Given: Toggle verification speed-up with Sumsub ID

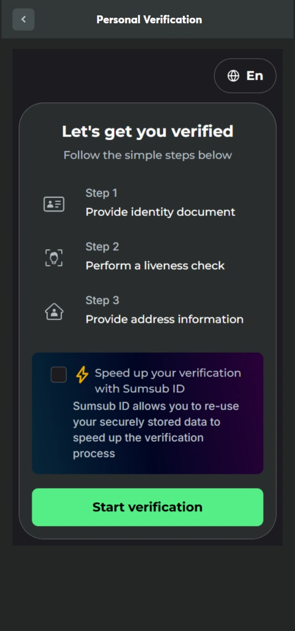Looking at the screenshot, I should (x=59, y=375).
